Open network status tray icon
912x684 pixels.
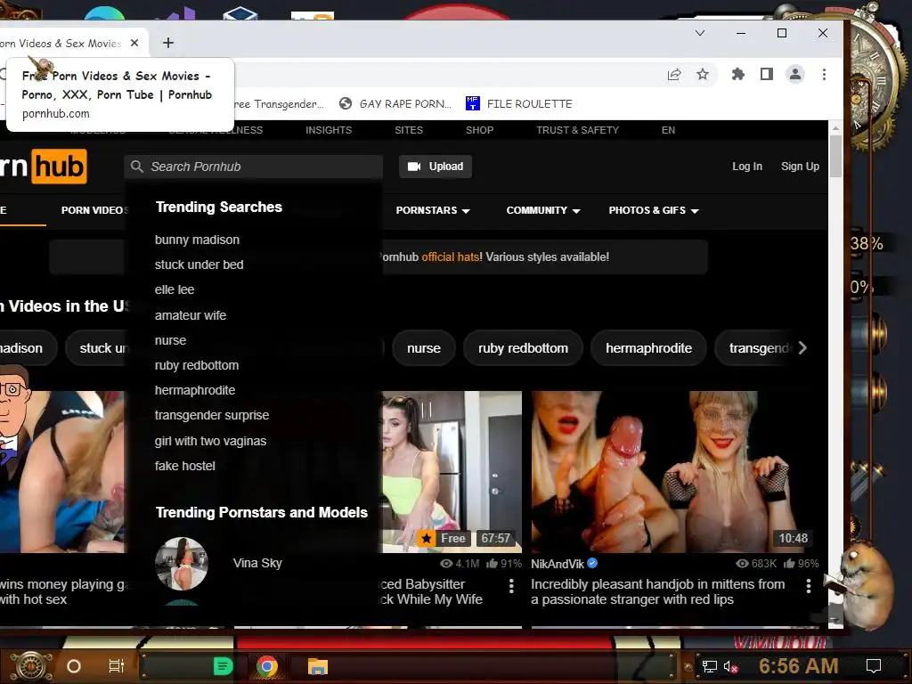(710, 666)
